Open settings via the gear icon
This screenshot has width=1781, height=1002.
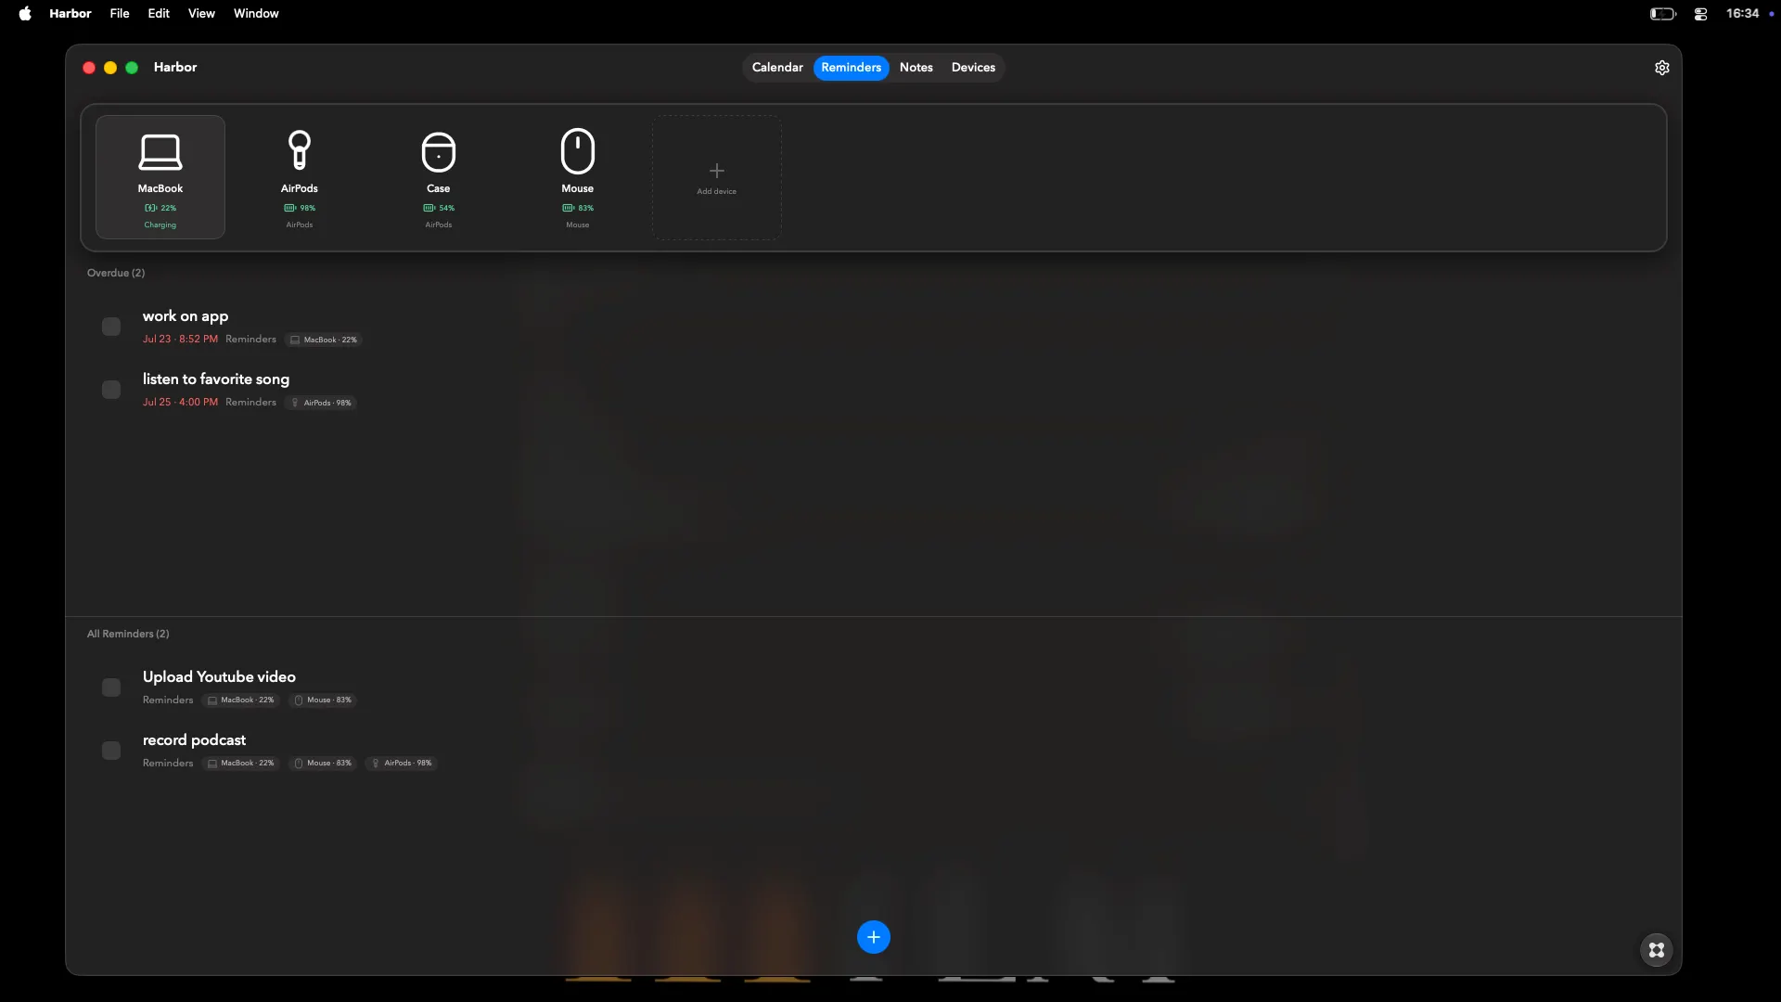point(1662,68)
